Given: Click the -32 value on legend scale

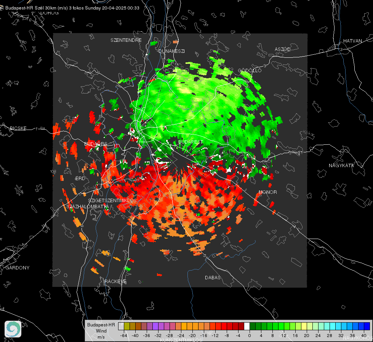Looking at the screenshot, I should point(158,336).
